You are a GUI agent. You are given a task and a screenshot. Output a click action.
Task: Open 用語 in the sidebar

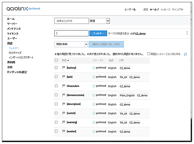tap(10, 44)
